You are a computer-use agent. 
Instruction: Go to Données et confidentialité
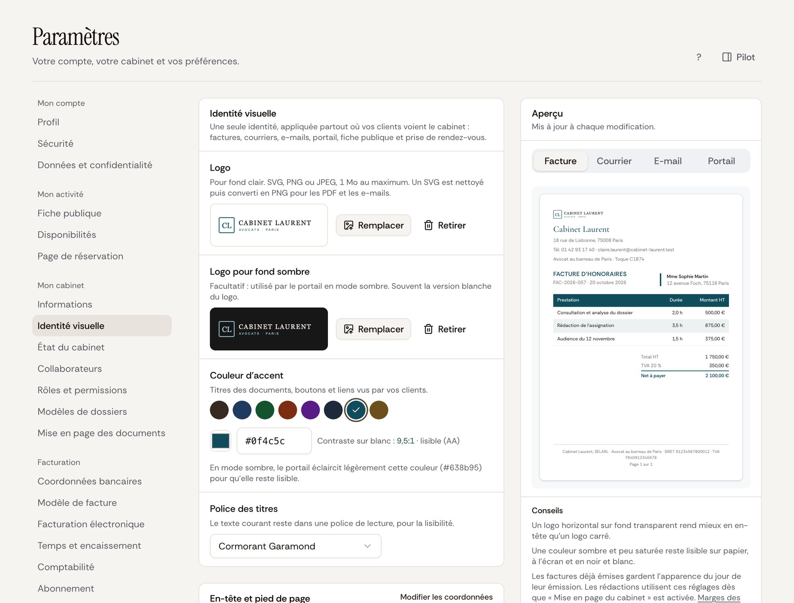pos(102,165)
